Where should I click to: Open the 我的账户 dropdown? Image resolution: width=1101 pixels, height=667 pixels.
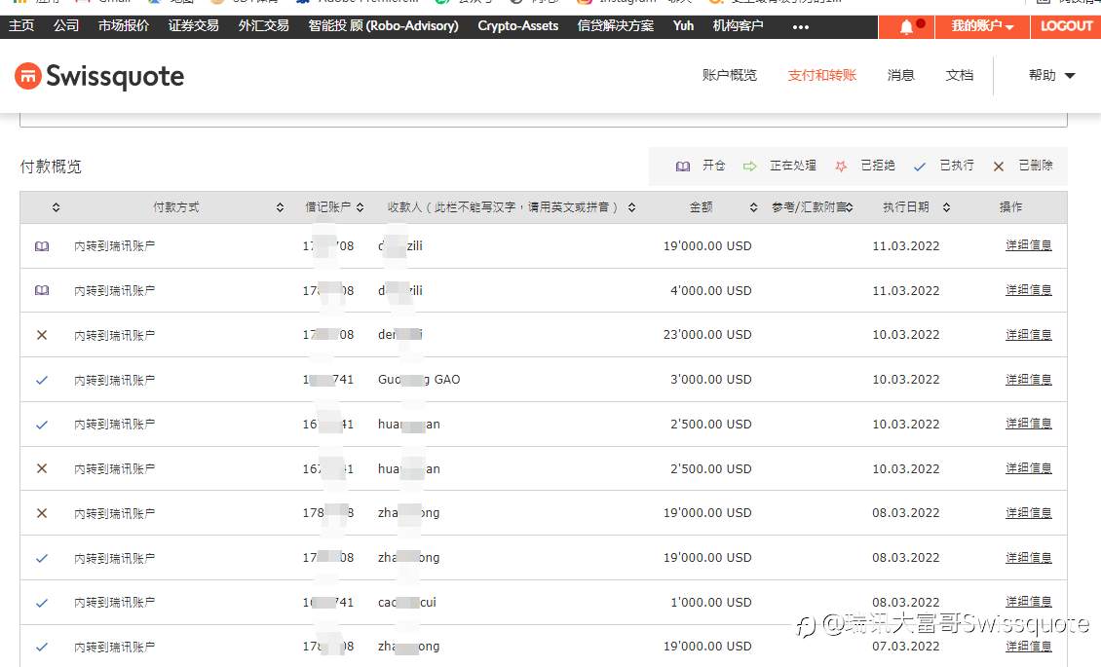(982, 26)
